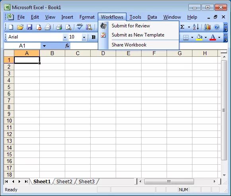Screen dimensions: 231x196
Task: Click the AutoSum sigma icon
Action: click(182, 27)
